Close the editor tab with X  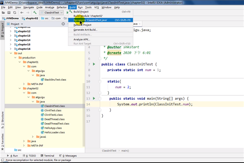139,24
